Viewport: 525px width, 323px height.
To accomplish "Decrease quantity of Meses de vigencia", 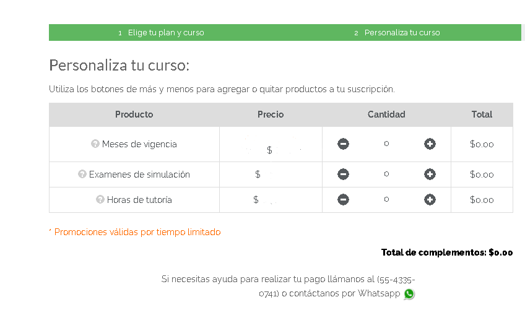I will coord(343,144).
